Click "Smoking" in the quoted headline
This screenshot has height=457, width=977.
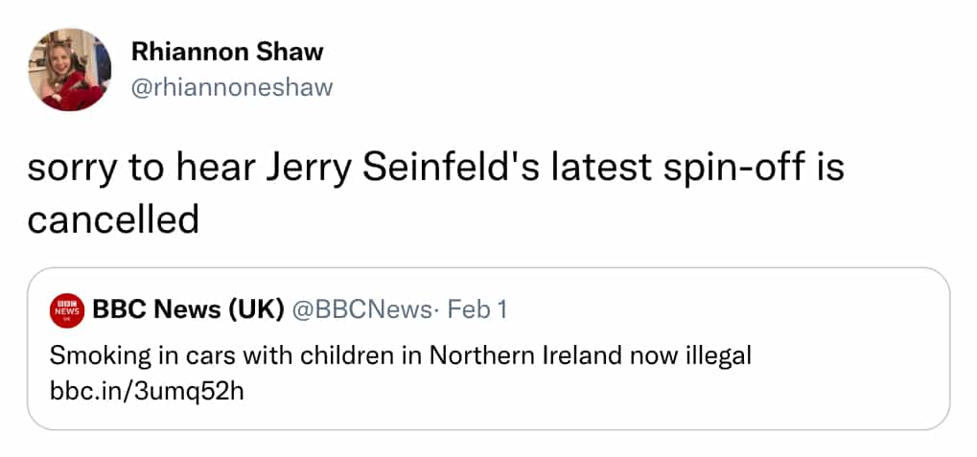click(93, 355)
